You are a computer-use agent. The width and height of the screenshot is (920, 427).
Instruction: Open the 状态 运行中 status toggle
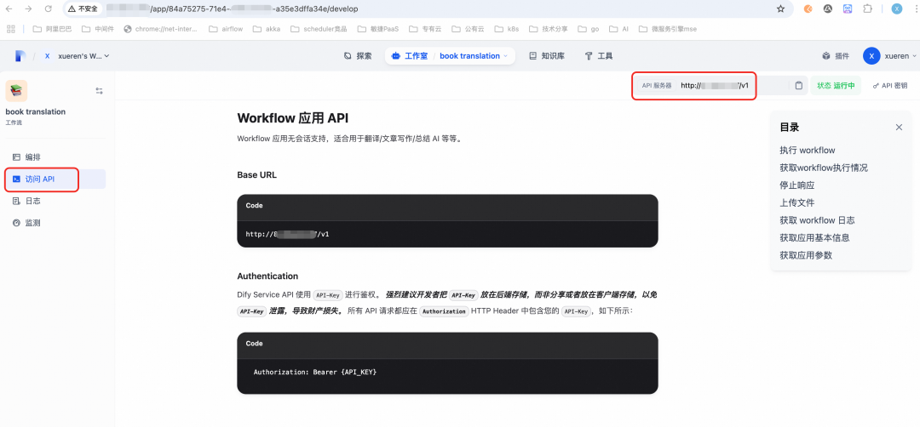pyautogui.click(x=835, y=86)
